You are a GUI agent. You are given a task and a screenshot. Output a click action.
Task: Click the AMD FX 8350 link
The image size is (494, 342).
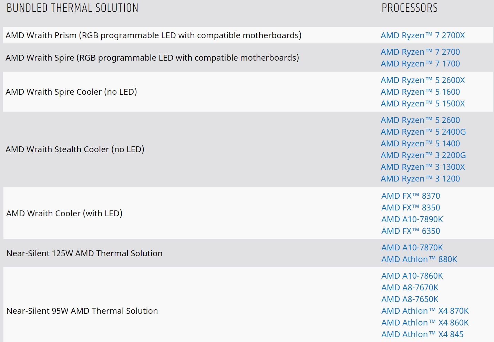[x=411, y=208]
